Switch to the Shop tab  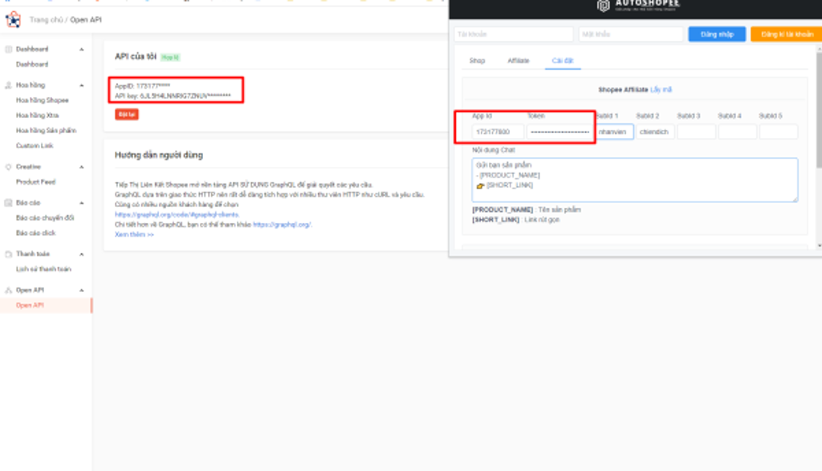tap(477, 61)
